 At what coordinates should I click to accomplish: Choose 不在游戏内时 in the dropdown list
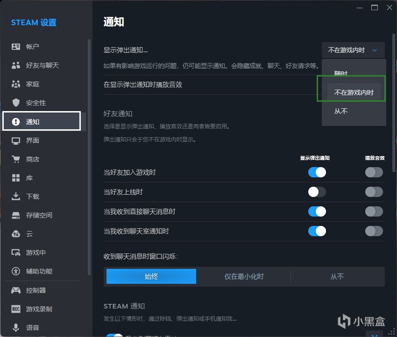[x=354, y=92]
